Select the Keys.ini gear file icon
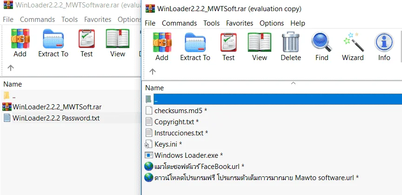The height and width of the screenshot is (195, 402). click(x=148, y=144)
